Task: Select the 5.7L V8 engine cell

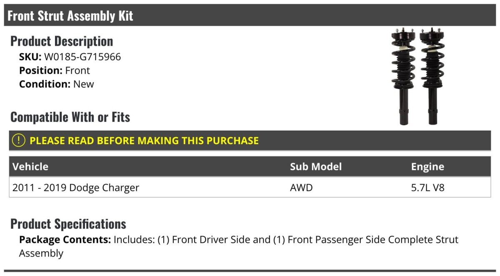Action: 428,187
